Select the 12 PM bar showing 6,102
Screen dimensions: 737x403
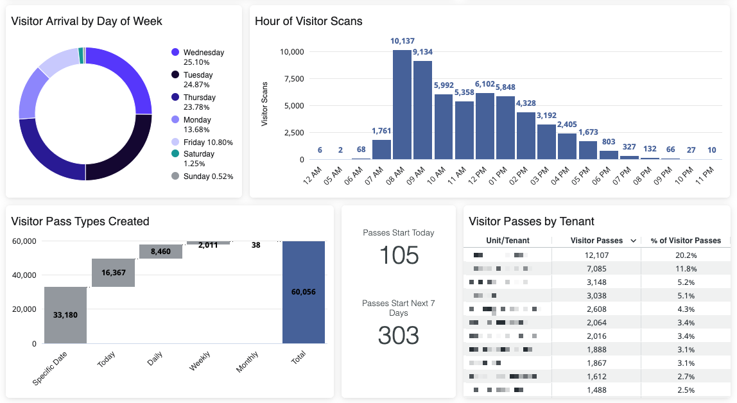[x=485, y=126]
